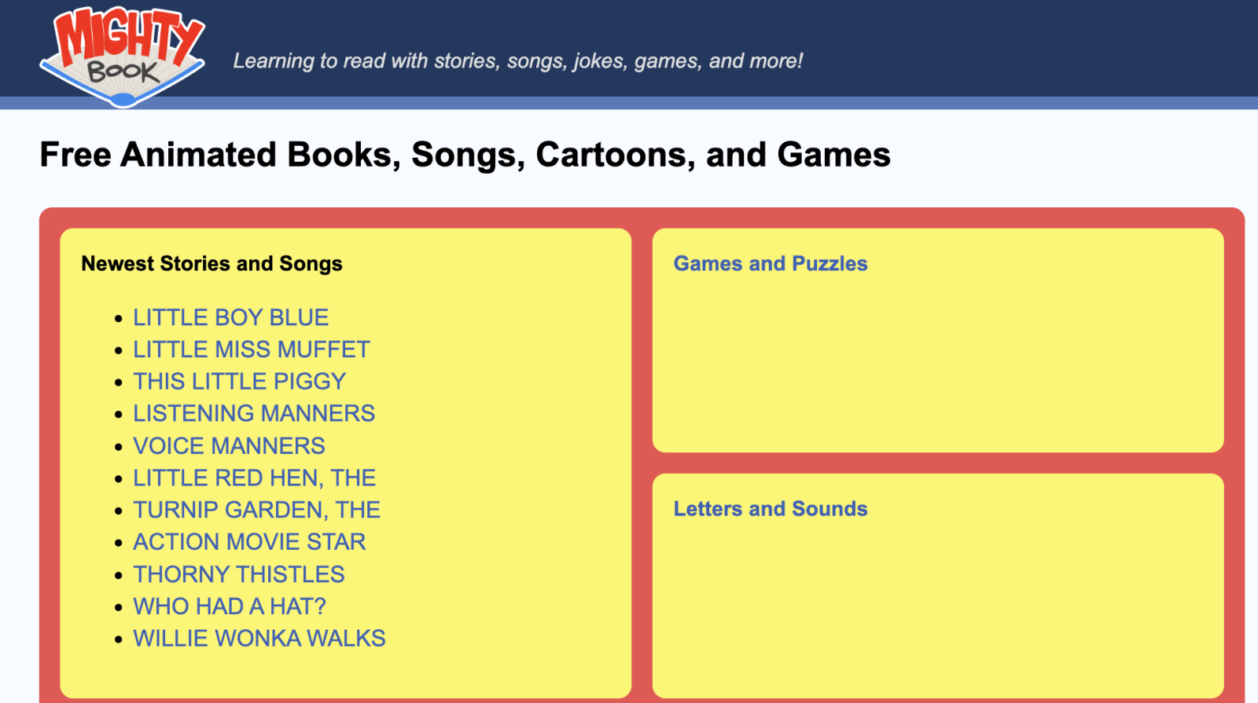This screenshot has width=1258, height=703.
Task: Click the dark blue header banner
Action: [x=1022, y=47]
